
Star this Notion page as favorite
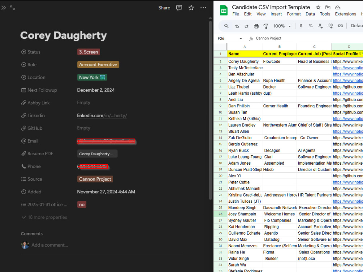[x=191, y=8]
